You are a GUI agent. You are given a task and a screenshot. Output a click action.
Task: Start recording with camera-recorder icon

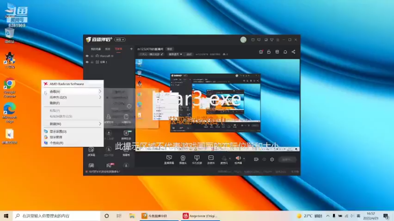256,159
